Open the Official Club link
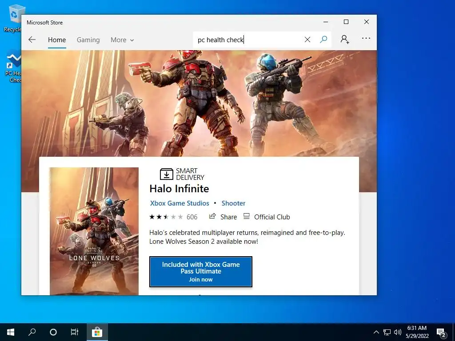Viewport: 455px width, 341px height. pos(272,217)
